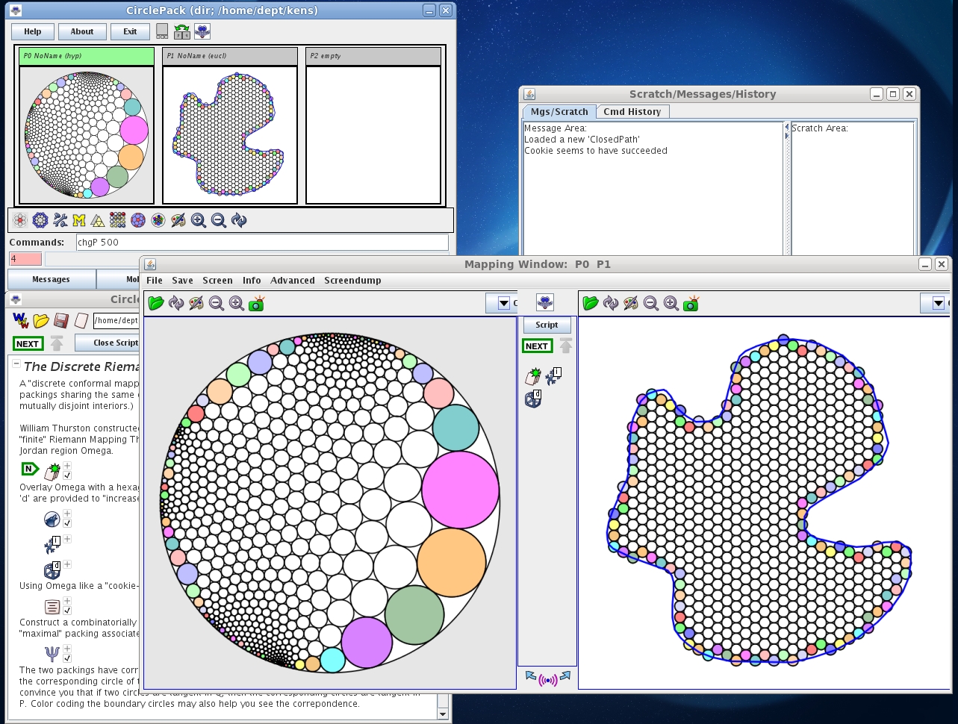The height and width of the screenshot is (724, 958).
Task: Click the crossed tools icon in main toolbar
Action: click(x=60, y=220)
